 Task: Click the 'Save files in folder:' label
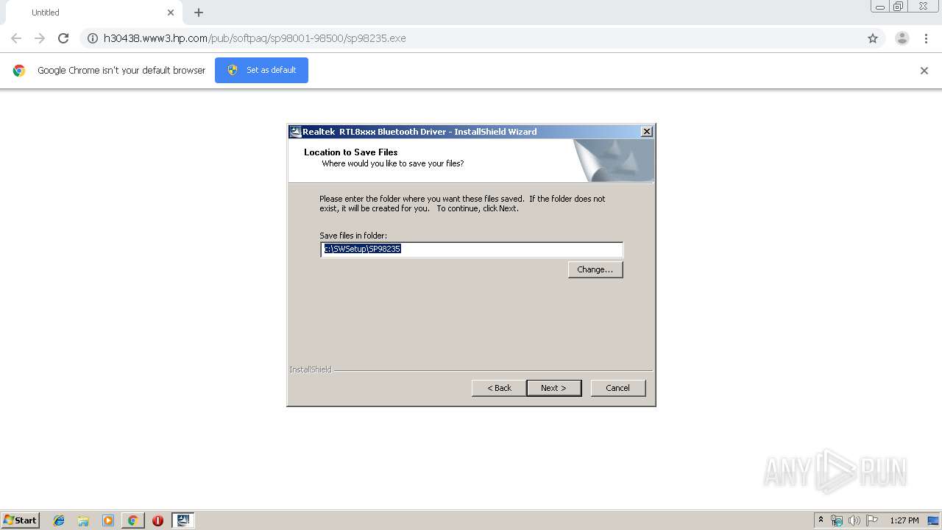click(x=353, y=236)
